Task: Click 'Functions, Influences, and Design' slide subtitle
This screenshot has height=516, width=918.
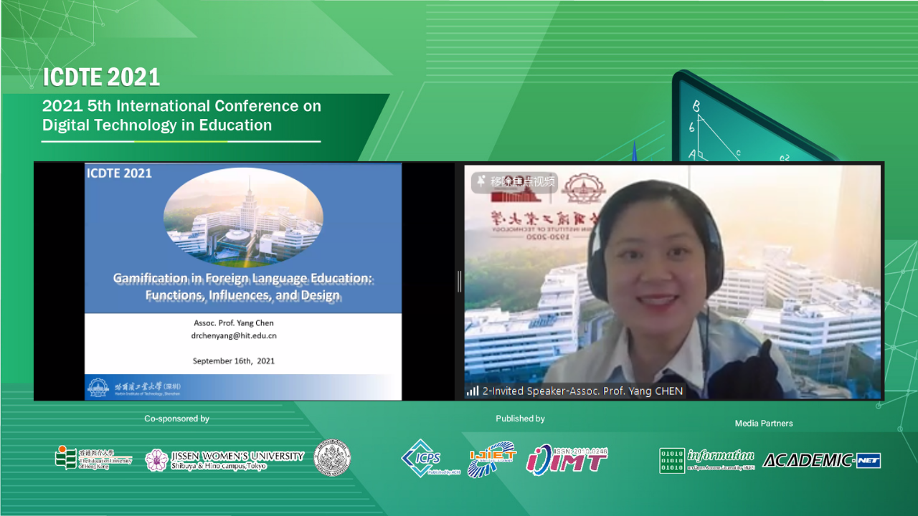Action: click(243, 295)
